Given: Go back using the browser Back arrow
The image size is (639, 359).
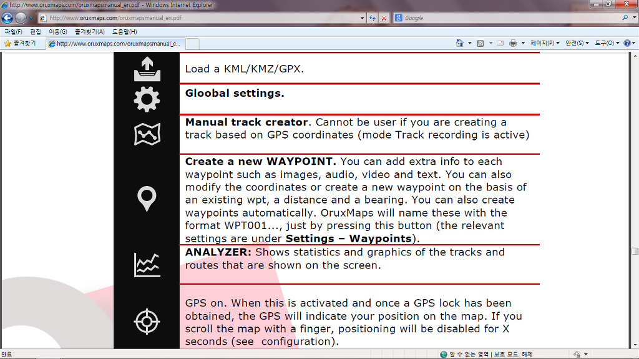Looking at the screenshot, I should point(7,18).
